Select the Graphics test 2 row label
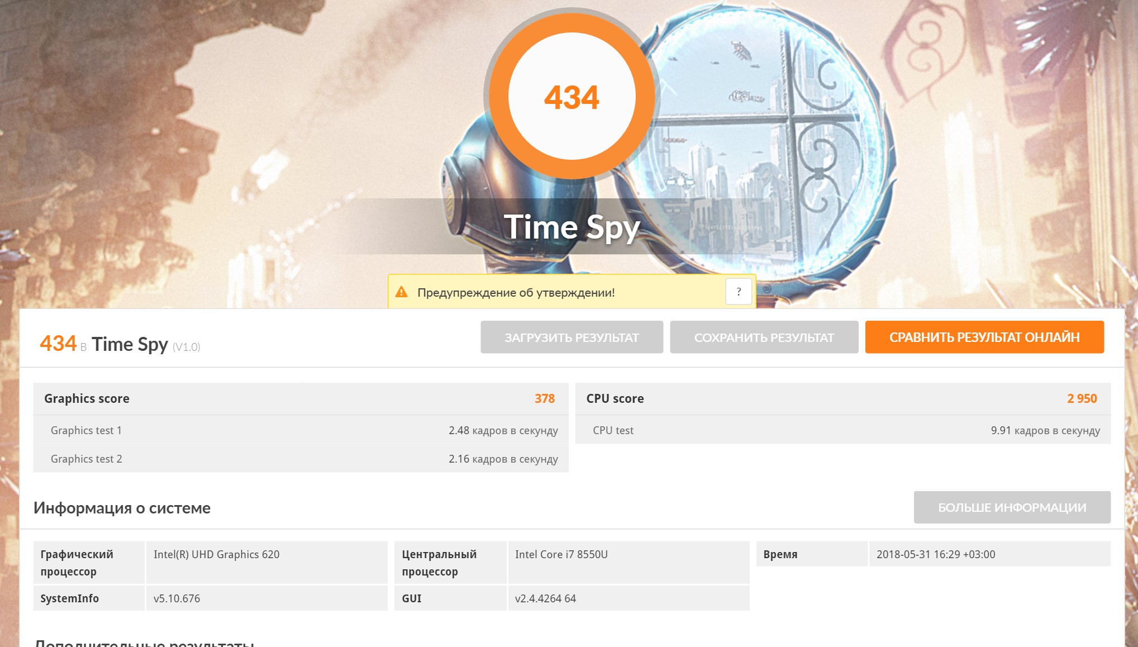The image size is (1138, 647). (x=86, y=459)
